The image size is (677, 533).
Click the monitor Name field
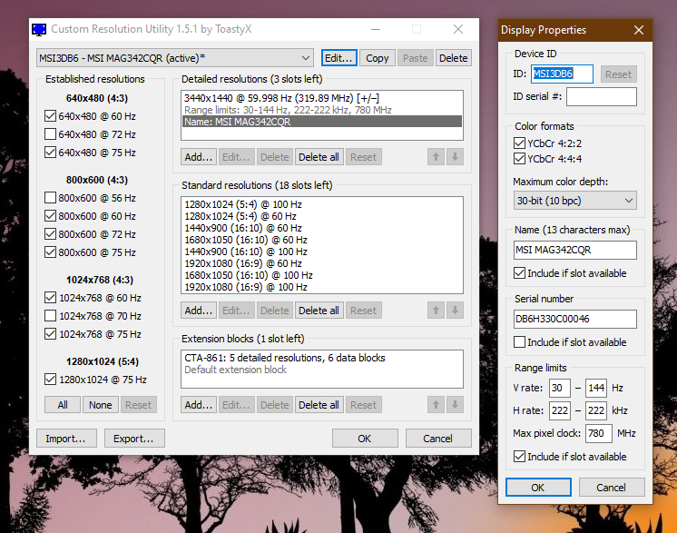(x=575, y=250)
